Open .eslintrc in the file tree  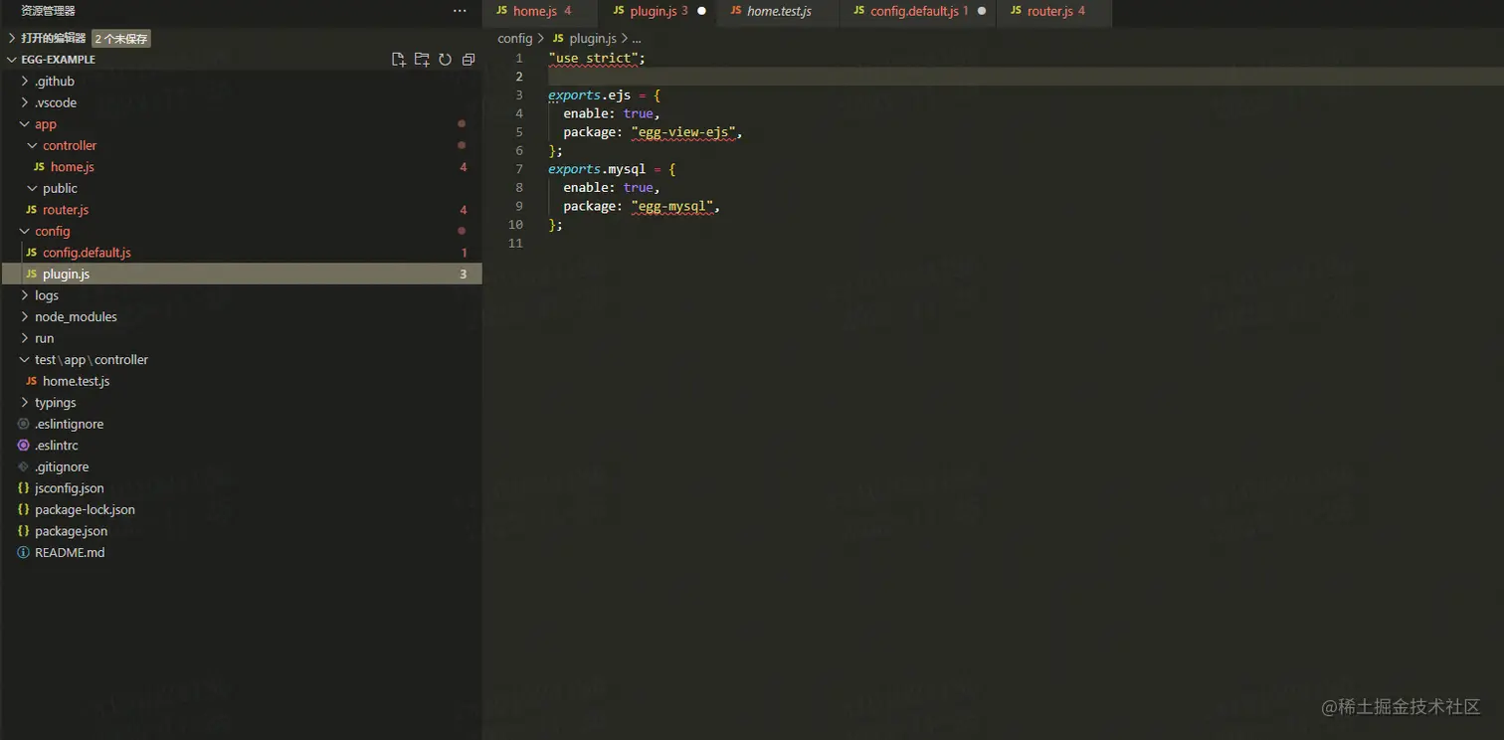[57, 446]
